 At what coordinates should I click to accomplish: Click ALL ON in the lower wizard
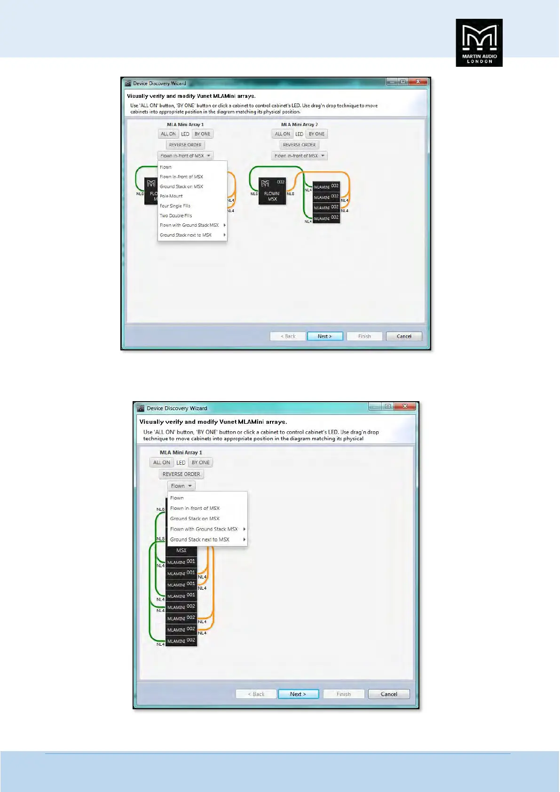(162, 462)
